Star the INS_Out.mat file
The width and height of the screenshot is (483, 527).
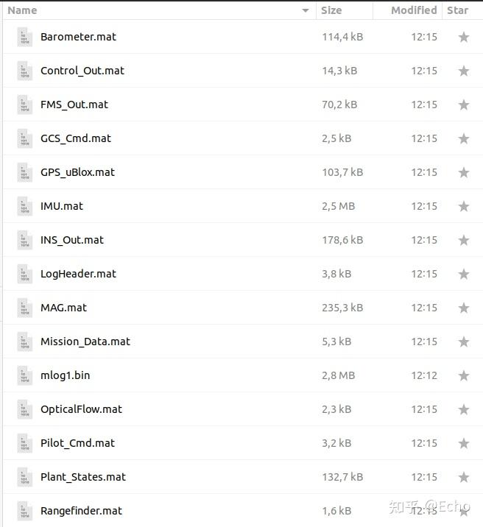tap(464, 240)
